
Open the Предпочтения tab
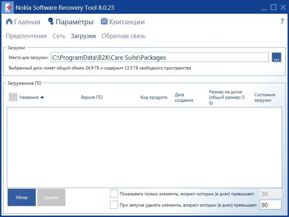coord(26,36)
